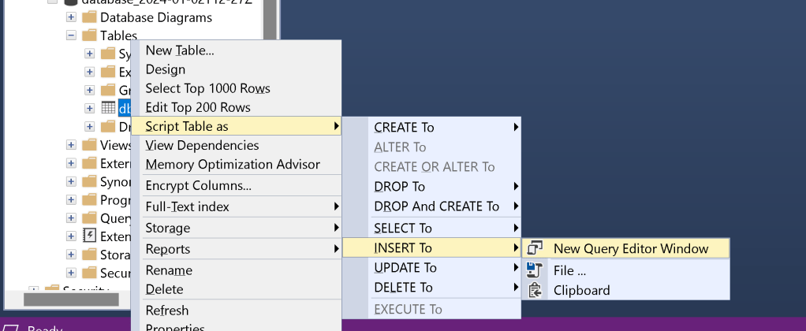Expand the Database Diagrams node
This screenshot has width=806, height=331.
[x=71, y=17]
